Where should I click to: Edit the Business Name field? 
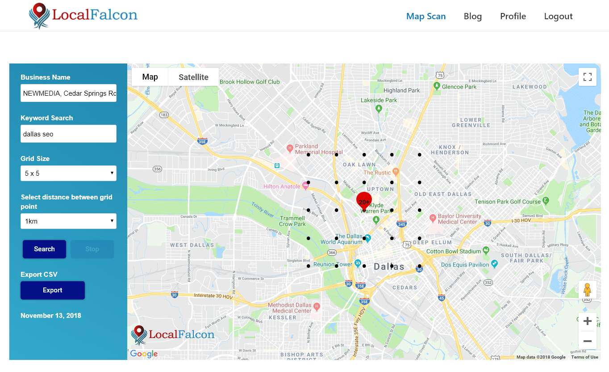coord(68,93)
